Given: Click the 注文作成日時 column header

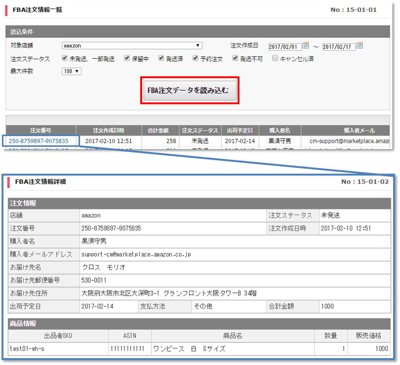Looking at the screenshot, I should click(x=109, y=130).
